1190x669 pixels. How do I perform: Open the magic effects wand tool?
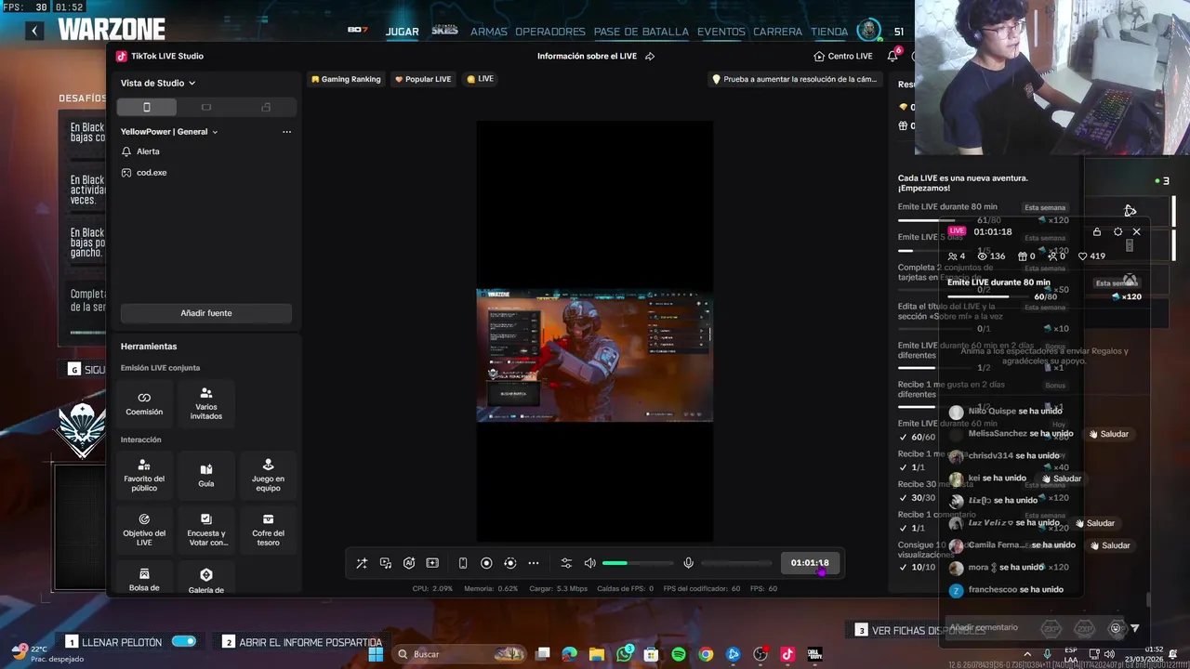point(362,563)
